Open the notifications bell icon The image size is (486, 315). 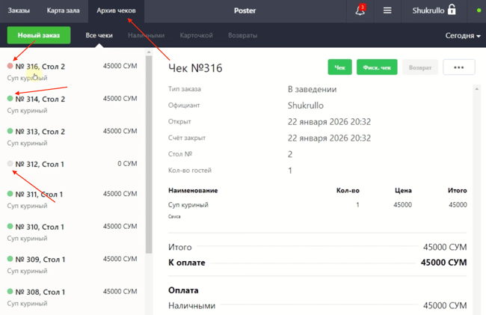(x=360, y=11)
